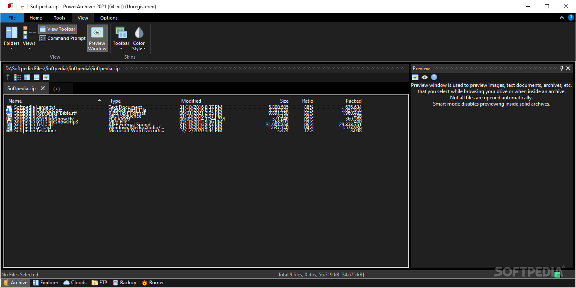Open the Toolbar skins dropdown
This screenshot has height=288, width=576.
(x=121, y=38)
